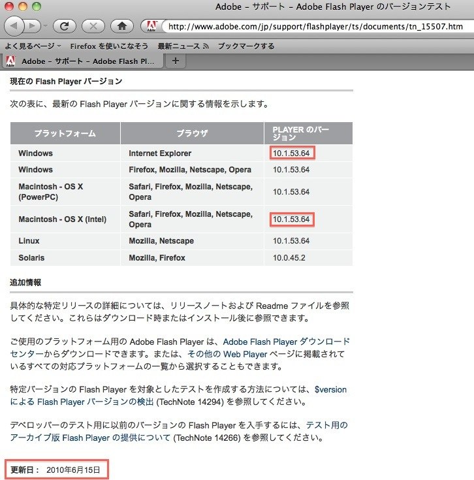Click the RSS feed icon beside 最新ニュース

point(206,46)
